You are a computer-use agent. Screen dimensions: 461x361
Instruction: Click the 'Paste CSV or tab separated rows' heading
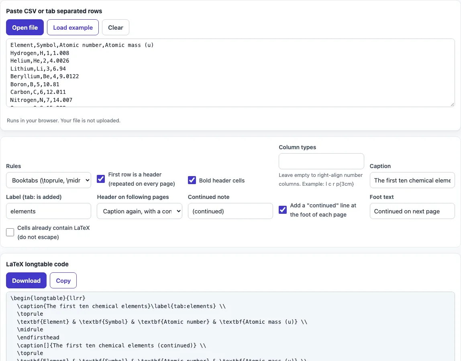click(x=54, y=11)
